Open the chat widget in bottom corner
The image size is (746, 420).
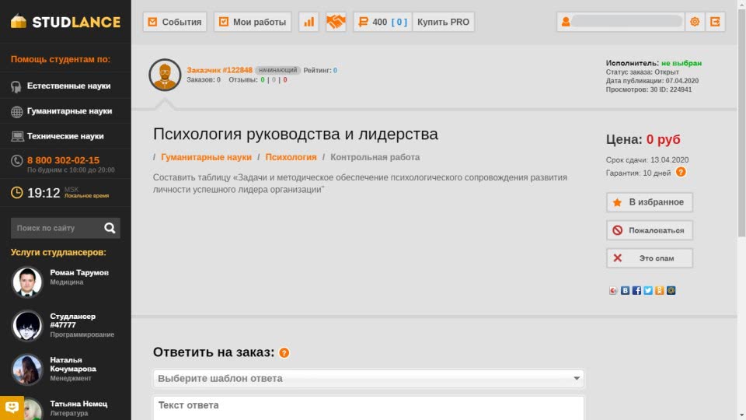click(12, 407)
